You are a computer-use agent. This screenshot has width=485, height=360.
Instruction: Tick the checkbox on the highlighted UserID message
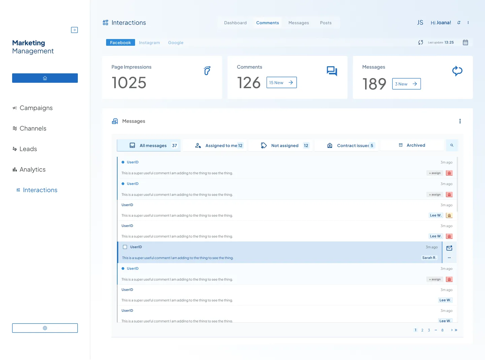pyautogui.click(x=125, y=247)
